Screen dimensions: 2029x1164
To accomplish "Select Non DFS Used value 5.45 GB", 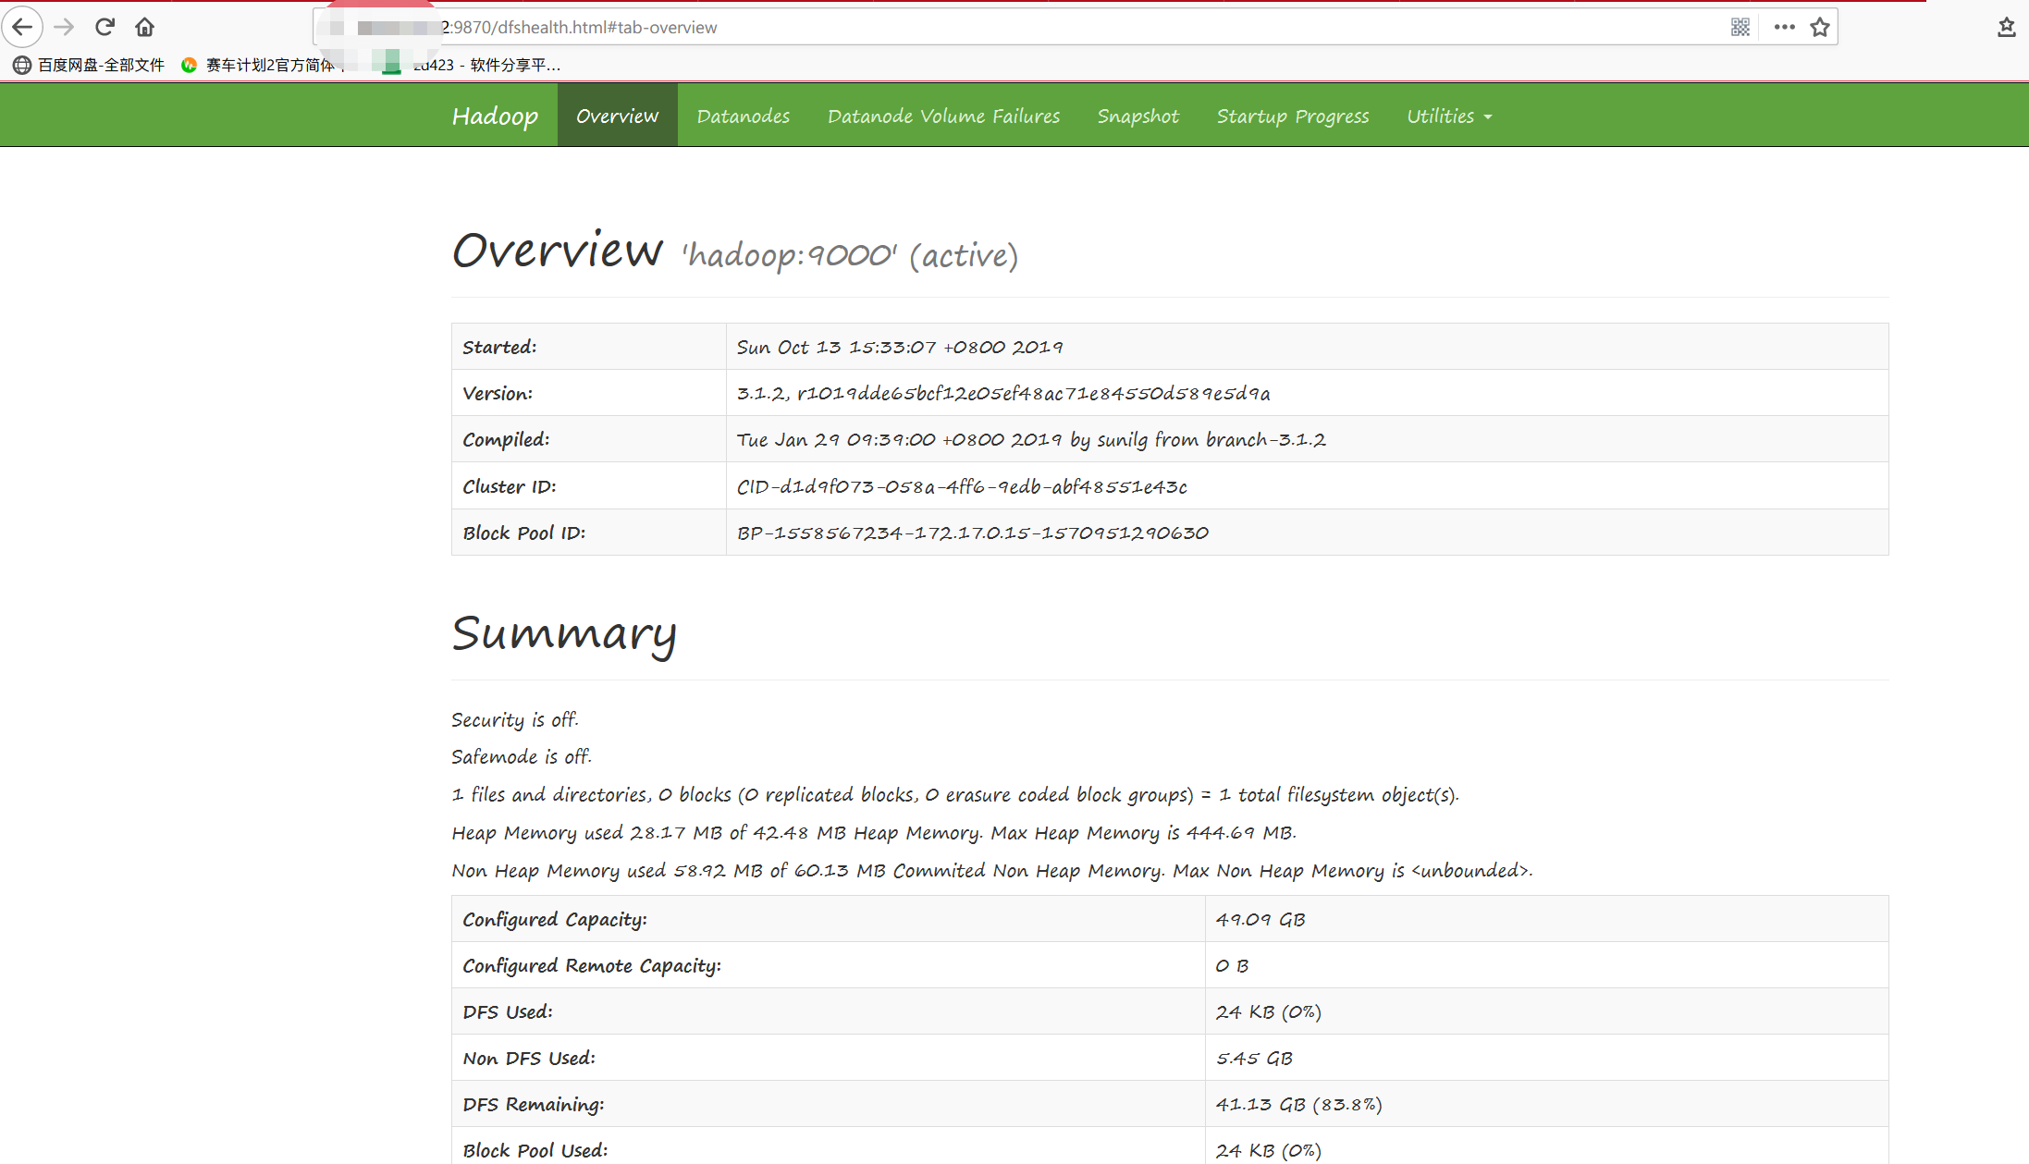I will 1253,1058.
